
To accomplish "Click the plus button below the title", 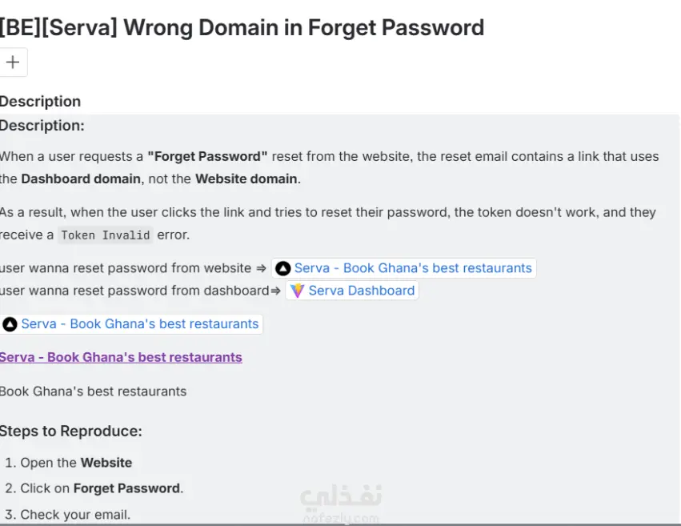I will click(x=13, y=62).
